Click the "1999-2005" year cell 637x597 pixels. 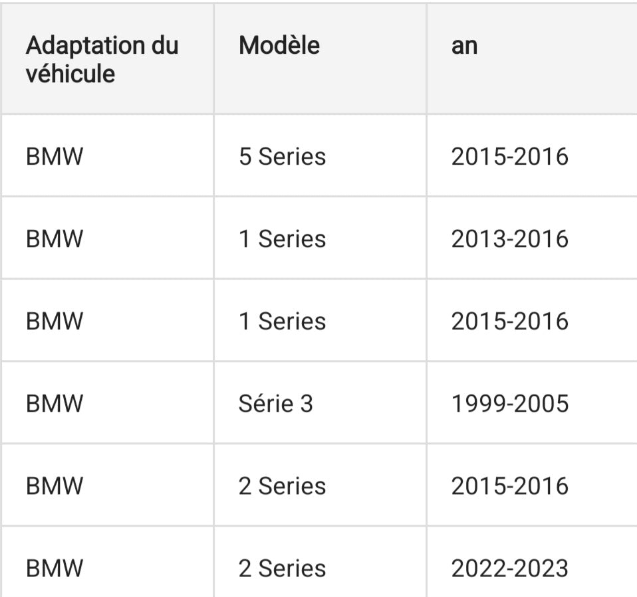tap(510, 404)
